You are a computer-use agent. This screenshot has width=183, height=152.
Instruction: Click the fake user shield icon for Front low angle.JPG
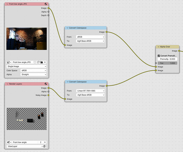point(35,62)
